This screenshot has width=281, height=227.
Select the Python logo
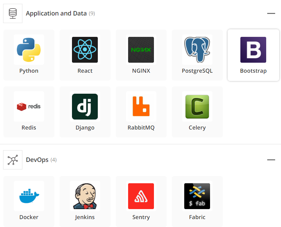coord(29,50)
